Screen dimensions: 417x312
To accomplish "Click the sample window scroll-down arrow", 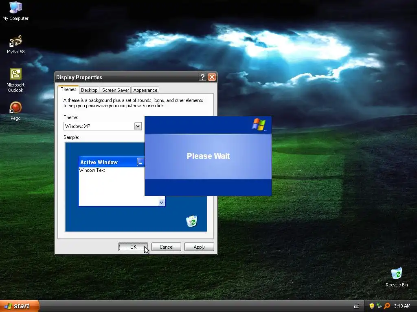I will point(161,202).
